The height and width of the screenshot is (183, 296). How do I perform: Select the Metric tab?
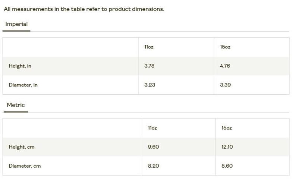click(16, 105)
